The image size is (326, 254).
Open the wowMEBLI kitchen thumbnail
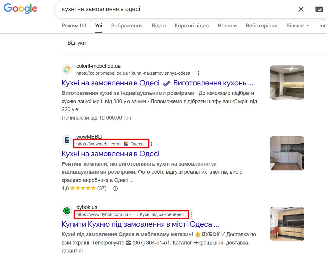click(x=287, y=153)
